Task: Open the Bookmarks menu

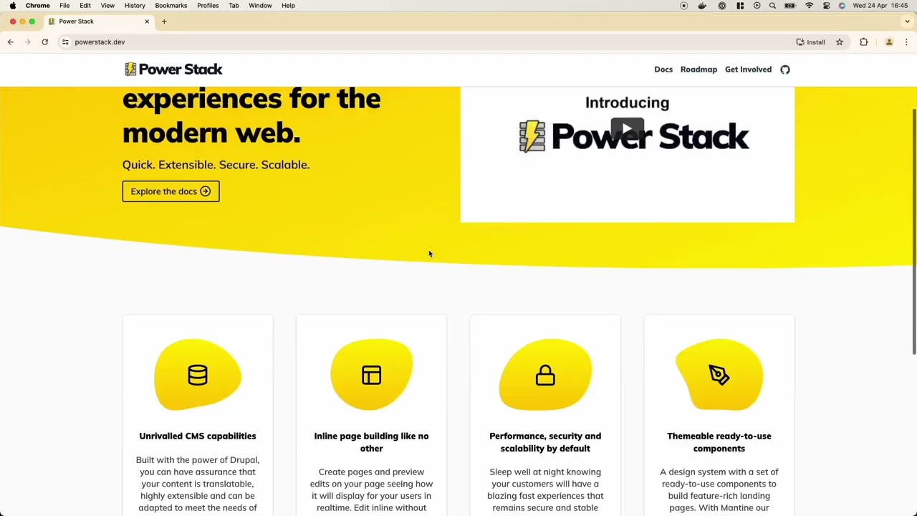Action: pos(171,6)
